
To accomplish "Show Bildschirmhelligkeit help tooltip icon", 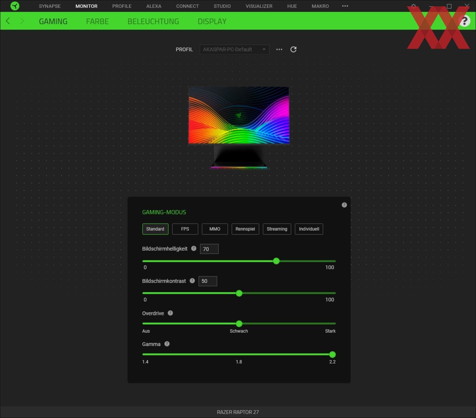I will point(194,248).
